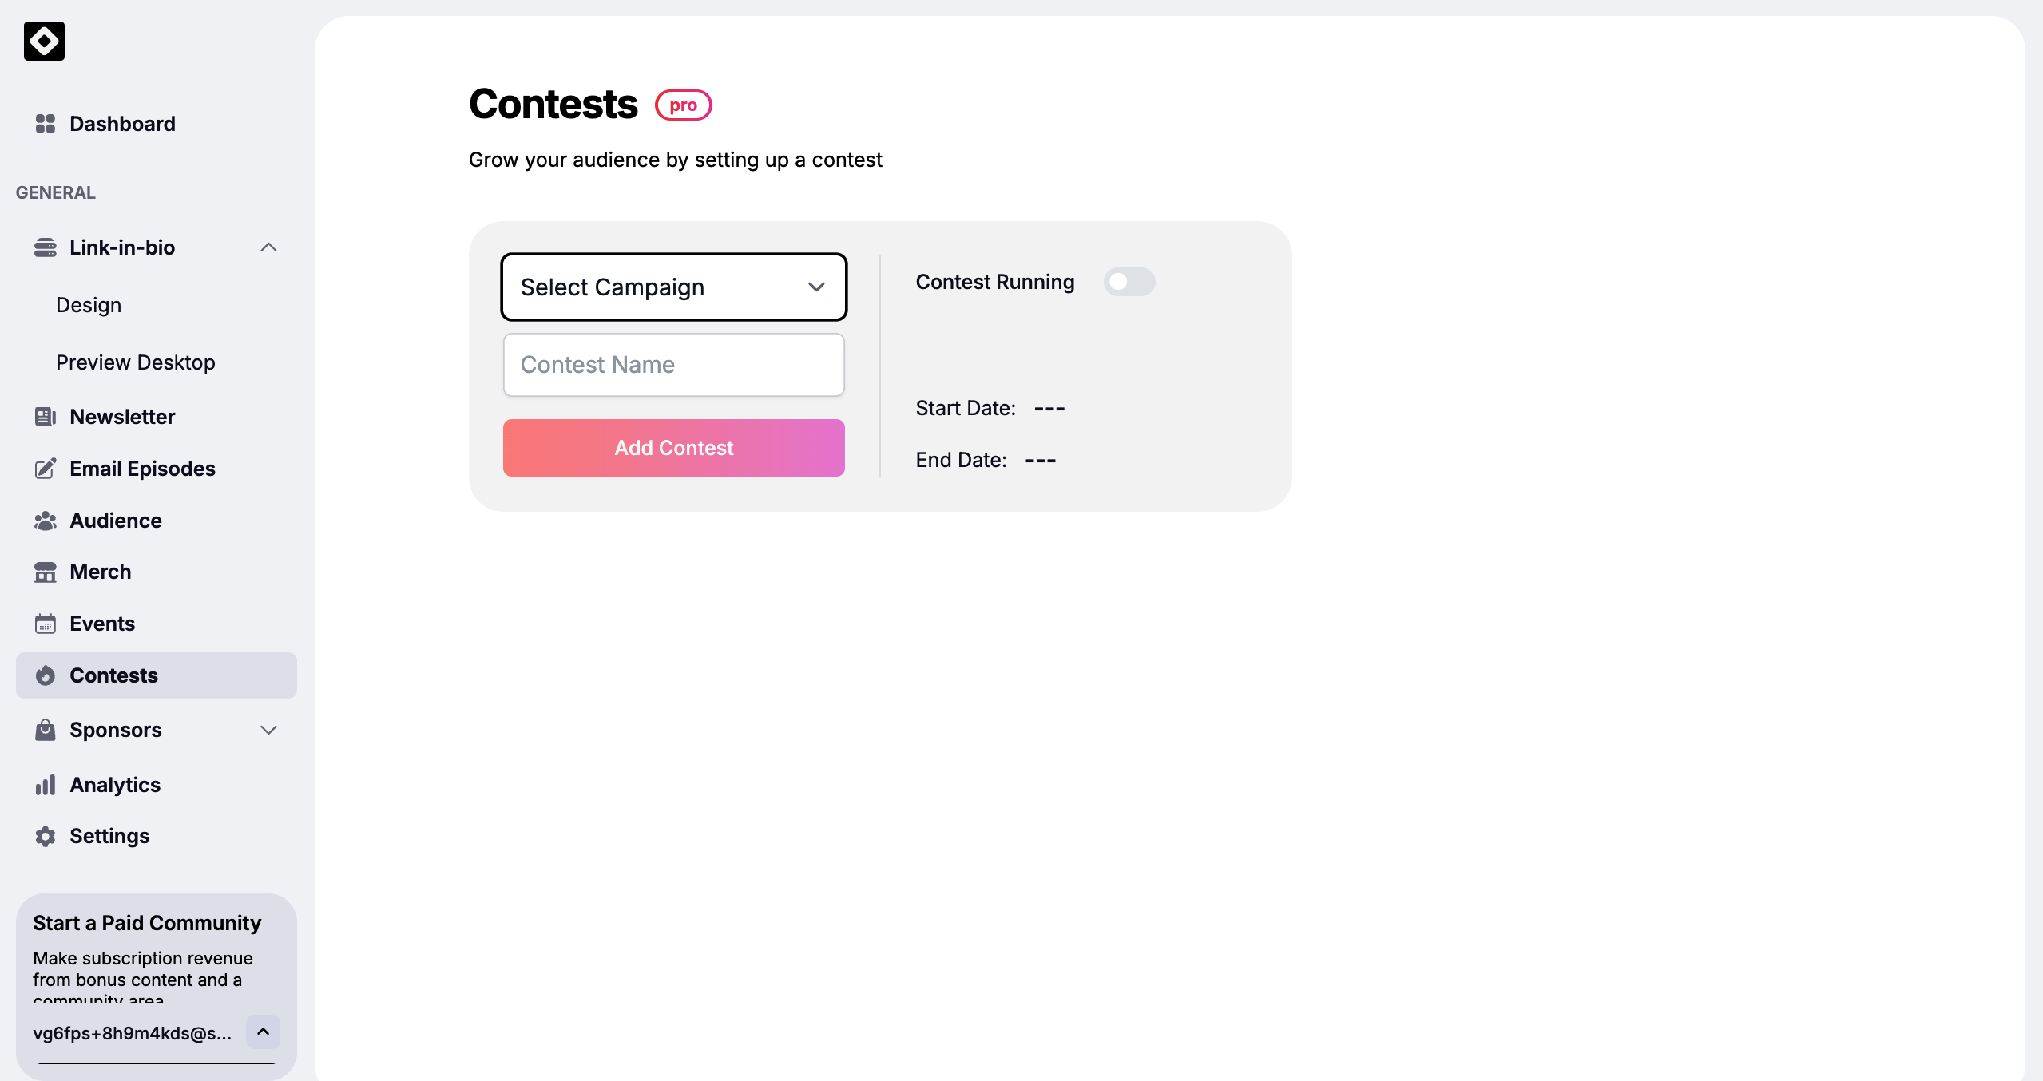Expand the Sponsors submenu chevron
Image resolution: width=2043 pixels, height=1081 pixels.
point(268,730)
